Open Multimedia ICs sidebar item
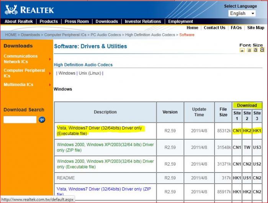Viewport: 268px width, 203px height. click(18, 84)
